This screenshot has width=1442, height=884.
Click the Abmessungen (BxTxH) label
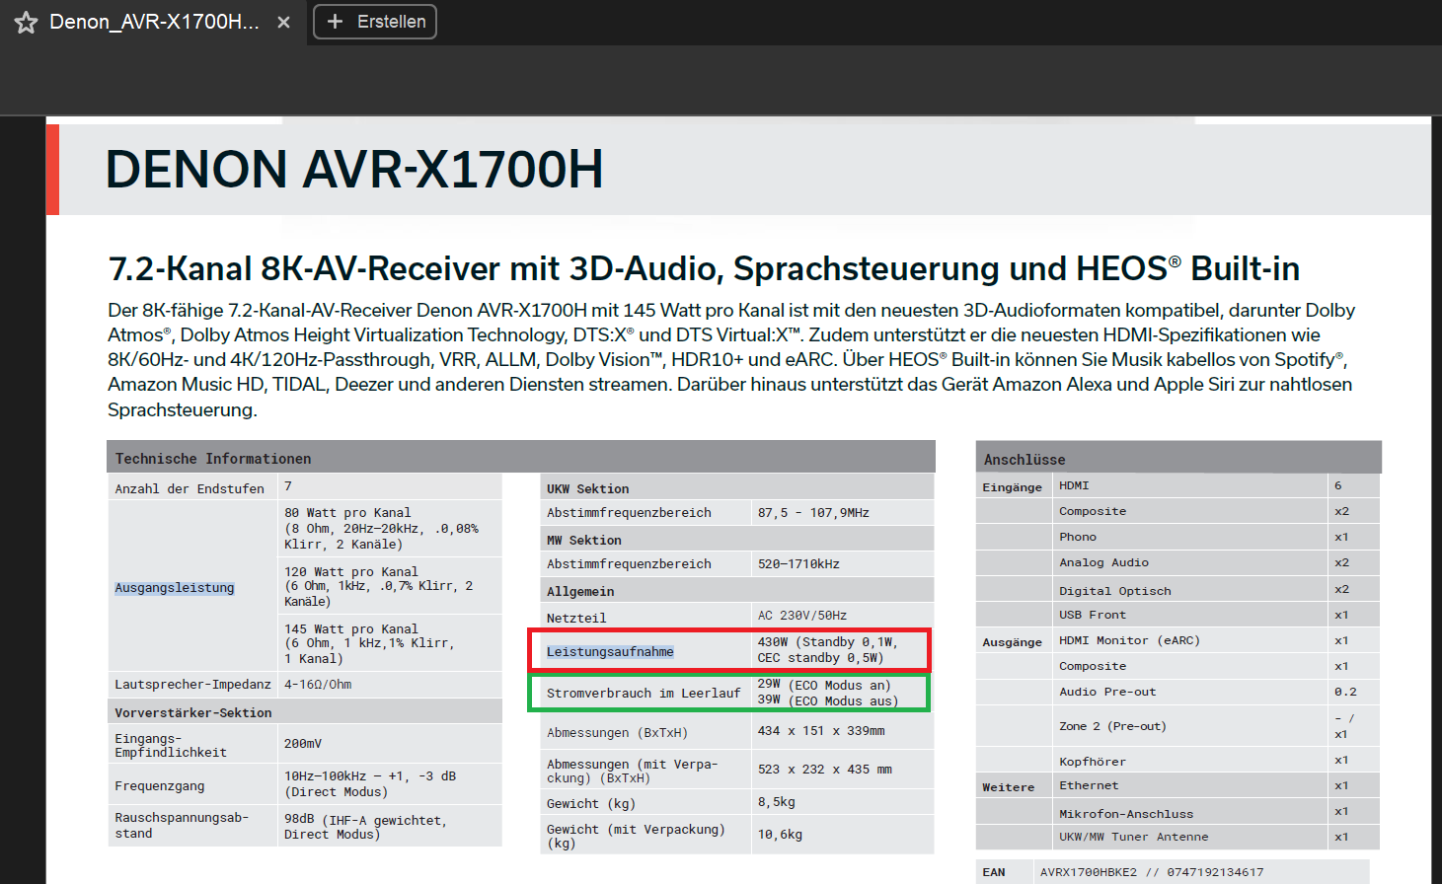(x=618, y=733)
